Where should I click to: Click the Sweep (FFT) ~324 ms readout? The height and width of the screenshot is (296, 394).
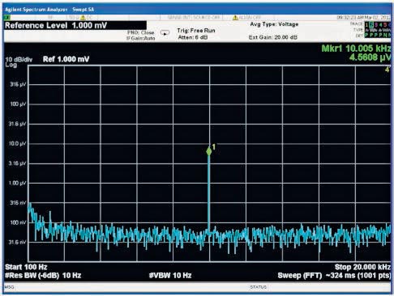click(334, 276)
